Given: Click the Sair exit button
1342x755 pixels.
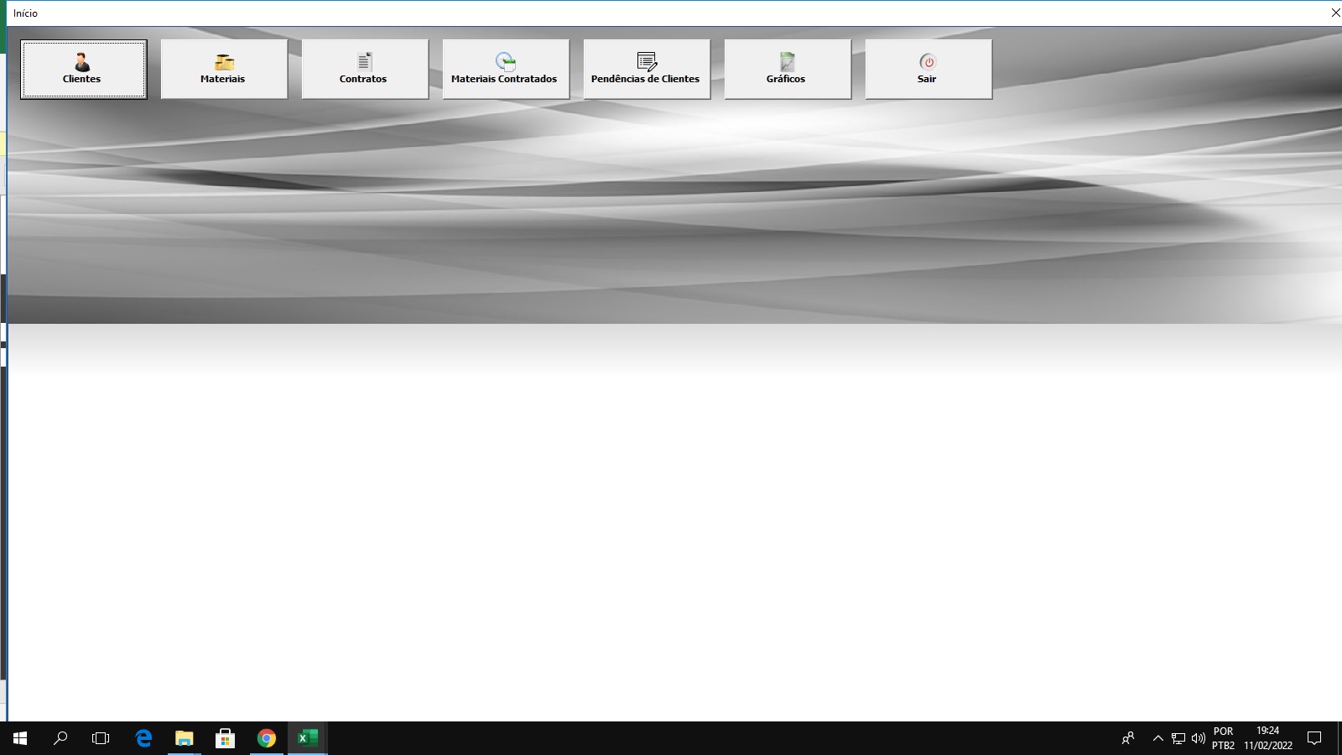Looking at the screenshot, I should tap(928, 69).
